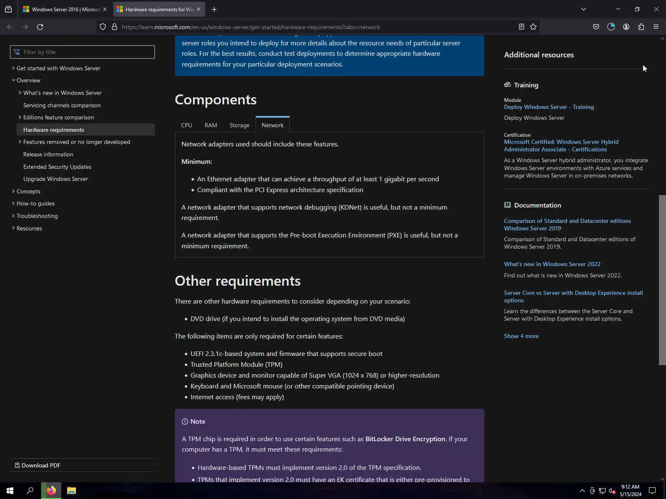The width and height of the screenshot is (666, 499).
Task: Open a new browser tab
Action: point(214,9)
